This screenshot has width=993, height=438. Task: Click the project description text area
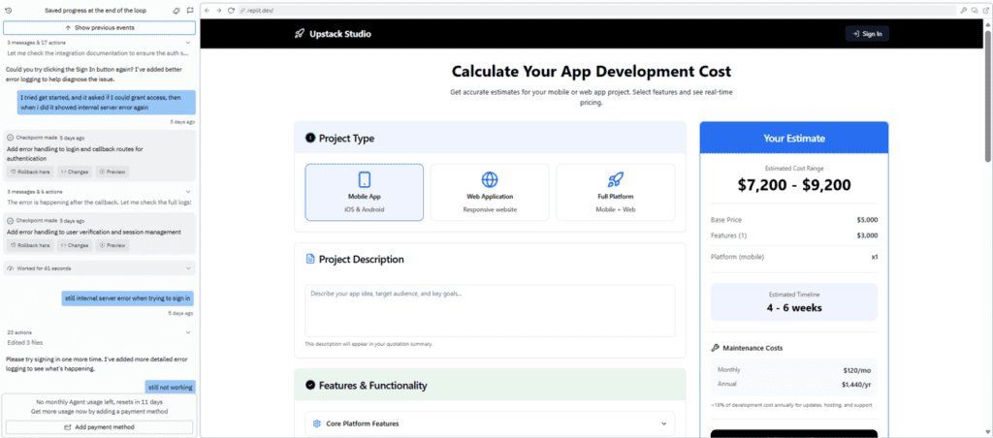pyautogui.click(x=490, y=310)
